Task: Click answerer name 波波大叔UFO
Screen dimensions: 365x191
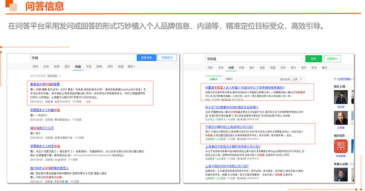Action: 62,102
